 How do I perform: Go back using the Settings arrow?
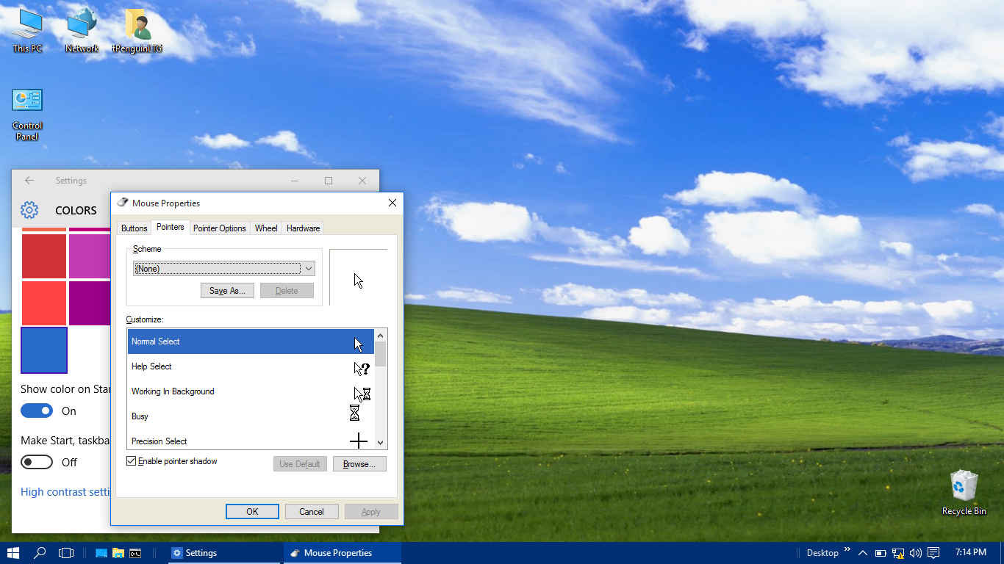coord(29,181)
